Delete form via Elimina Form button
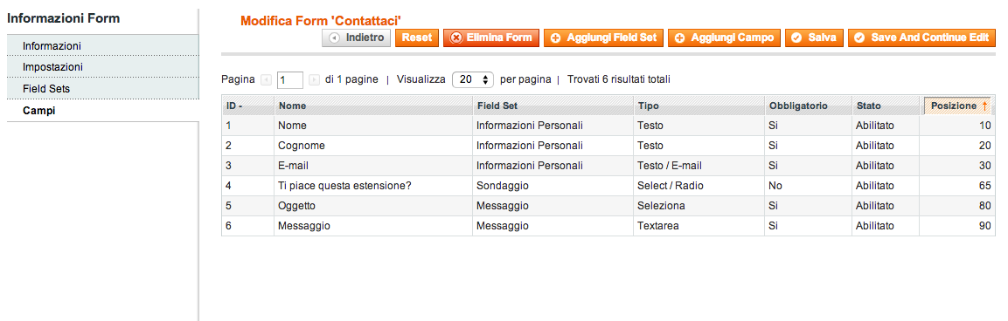Image resolution: width=1008 pixels, height=321 pixels. pos(491,38)
